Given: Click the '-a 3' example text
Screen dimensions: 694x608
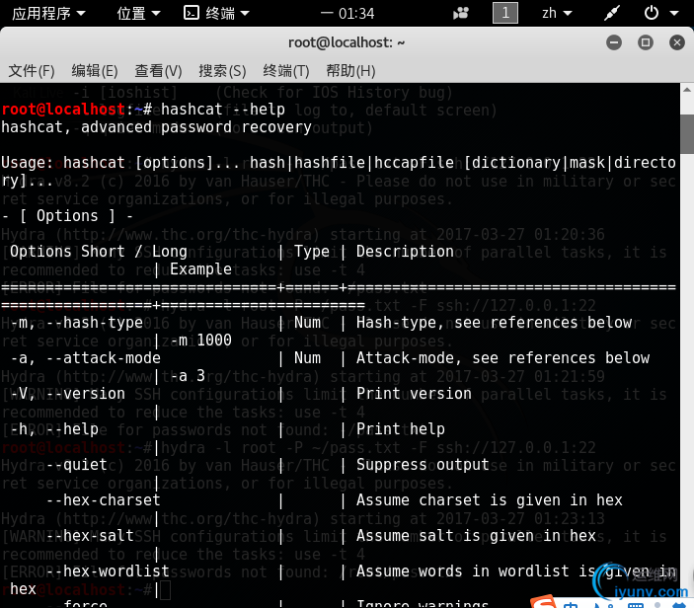Looking at the screenshot, I should [x=188, y=376].
